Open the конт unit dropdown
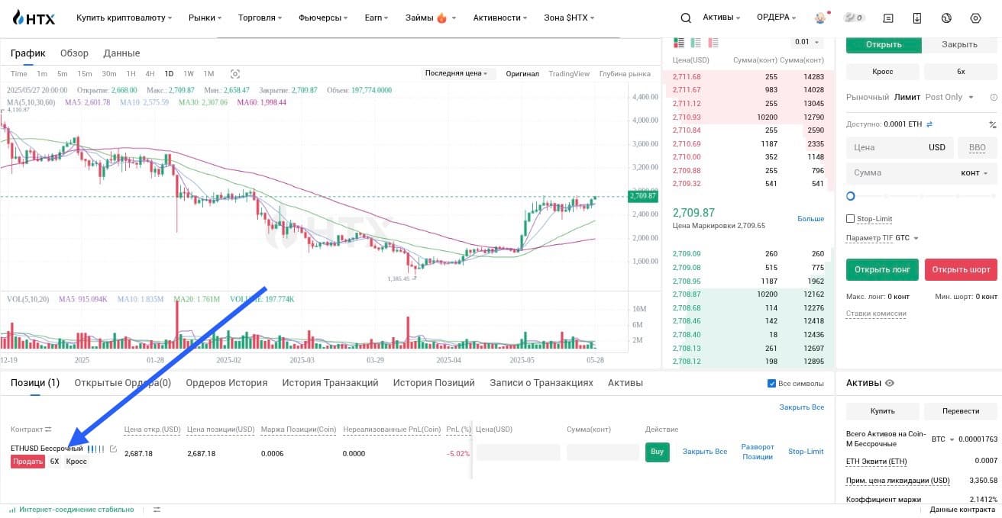The height and width of the screenshot is (518, 1002). pyautogui.click(x=974, y=173)
